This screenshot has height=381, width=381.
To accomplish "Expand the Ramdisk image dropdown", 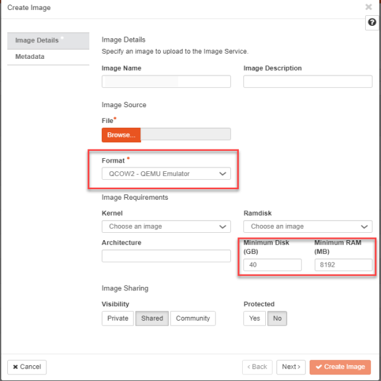I will point(308,226).
